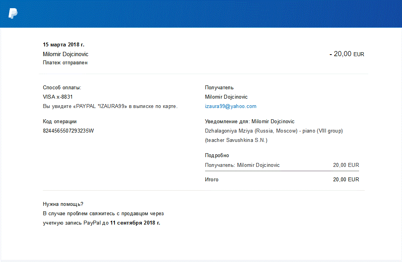Click recipient name above the email address

click(226, 97)
